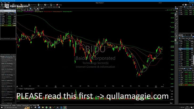Click the Windows taskbar search box
The height and width of the screenshot is (109, 194).
click(x=17, y=107)
